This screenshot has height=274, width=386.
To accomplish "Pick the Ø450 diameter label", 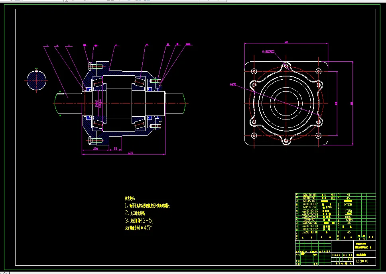I will (233, 84).
